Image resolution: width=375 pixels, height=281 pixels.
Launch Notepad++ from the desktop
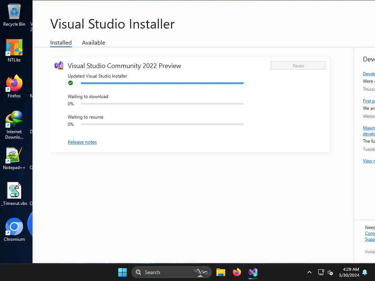click(14, 158)
